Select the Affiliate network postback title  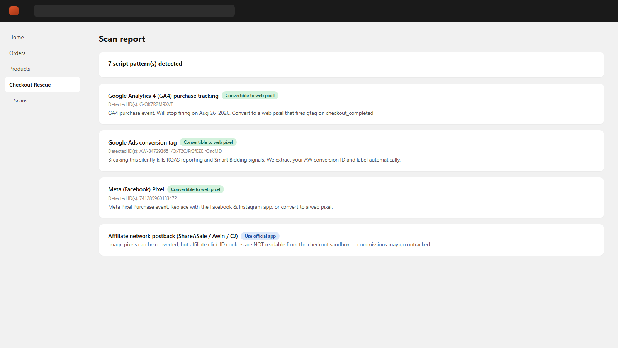coord(173,236)
